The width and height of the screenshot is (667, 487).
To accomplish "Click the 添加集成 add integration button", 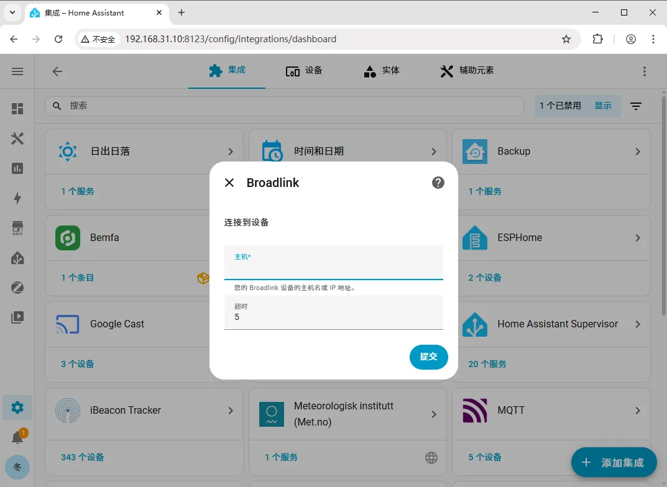I will pyautogui.click(x=614, y=462).
